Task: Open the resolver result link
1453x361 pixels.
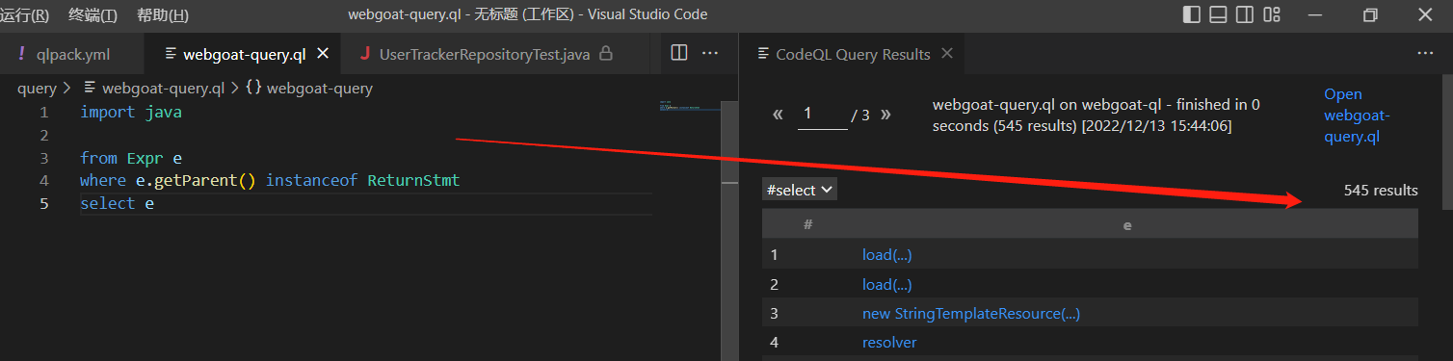Action: pos(889,343)
